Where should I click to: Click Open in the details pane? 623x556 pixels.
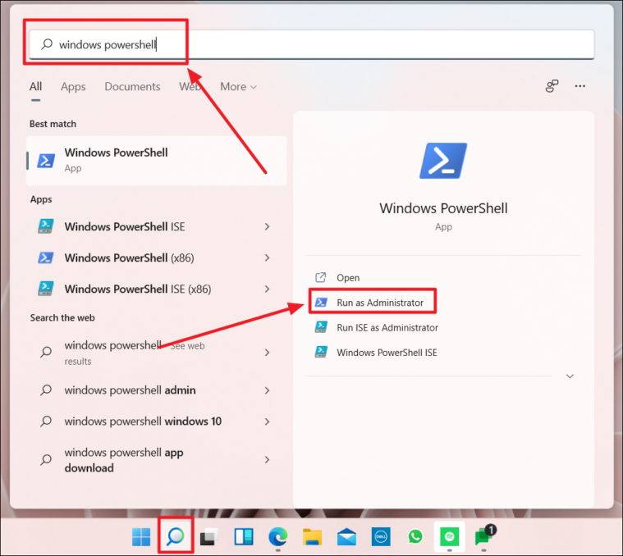(x=348, y=278)
